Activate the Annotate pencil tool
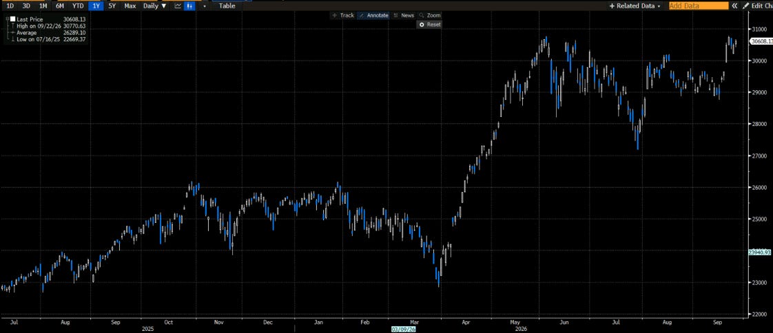This screenshot has height=333, width=773. 373,15
